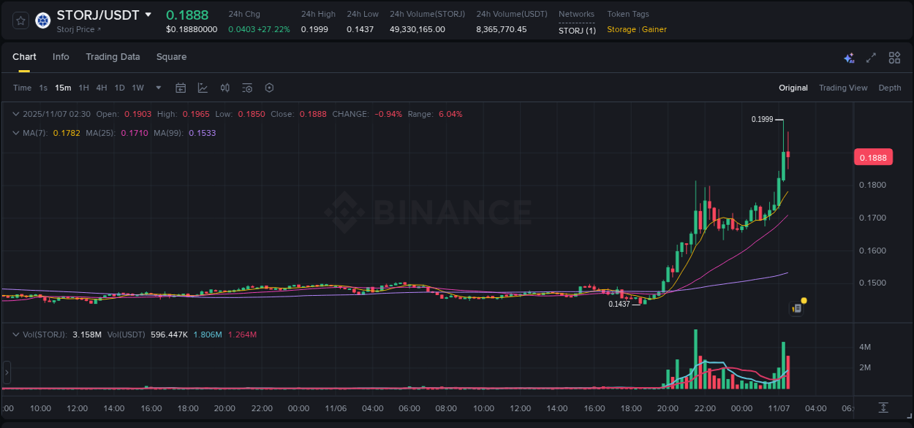Open the extra timeframes dropdown arrow
This screenshot has height=428, width=914.
pyautogui.click(x=157, y=88)
